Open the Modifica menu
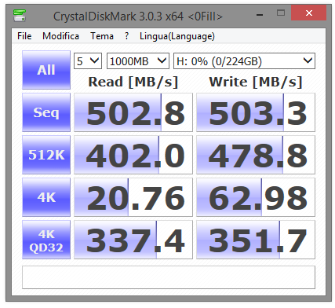 coord(60,36)
